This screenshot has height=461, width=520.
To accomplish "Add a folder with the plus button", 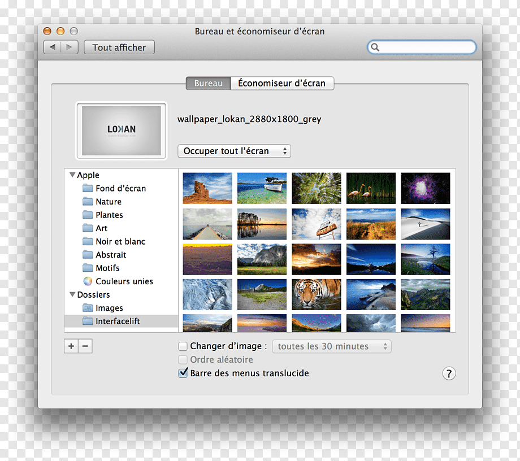I will pos(71,346).
